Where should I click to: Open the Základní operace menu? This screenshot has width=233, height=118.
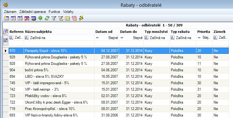click(x=33, y=12)
